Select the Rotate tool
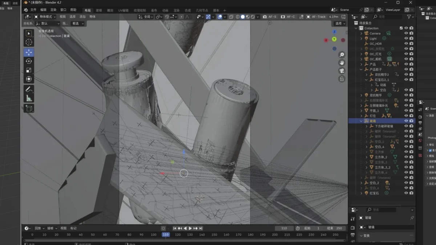 pyautogui.click(x=29, y=61)
